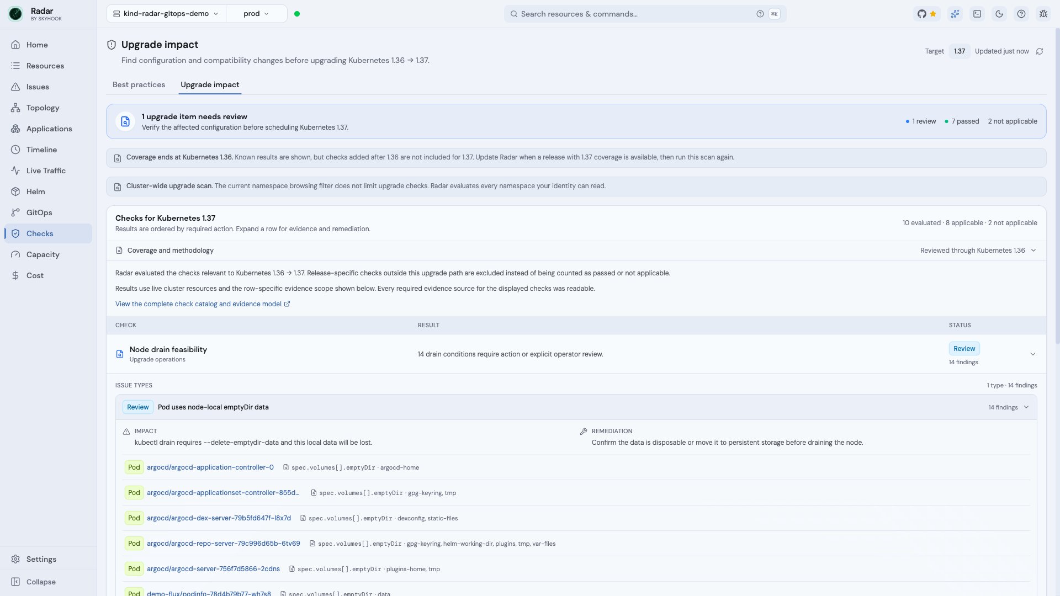Click the GitOps branch icon
The height and width of the screenshot is (596, 1060).
coord(15,212)
